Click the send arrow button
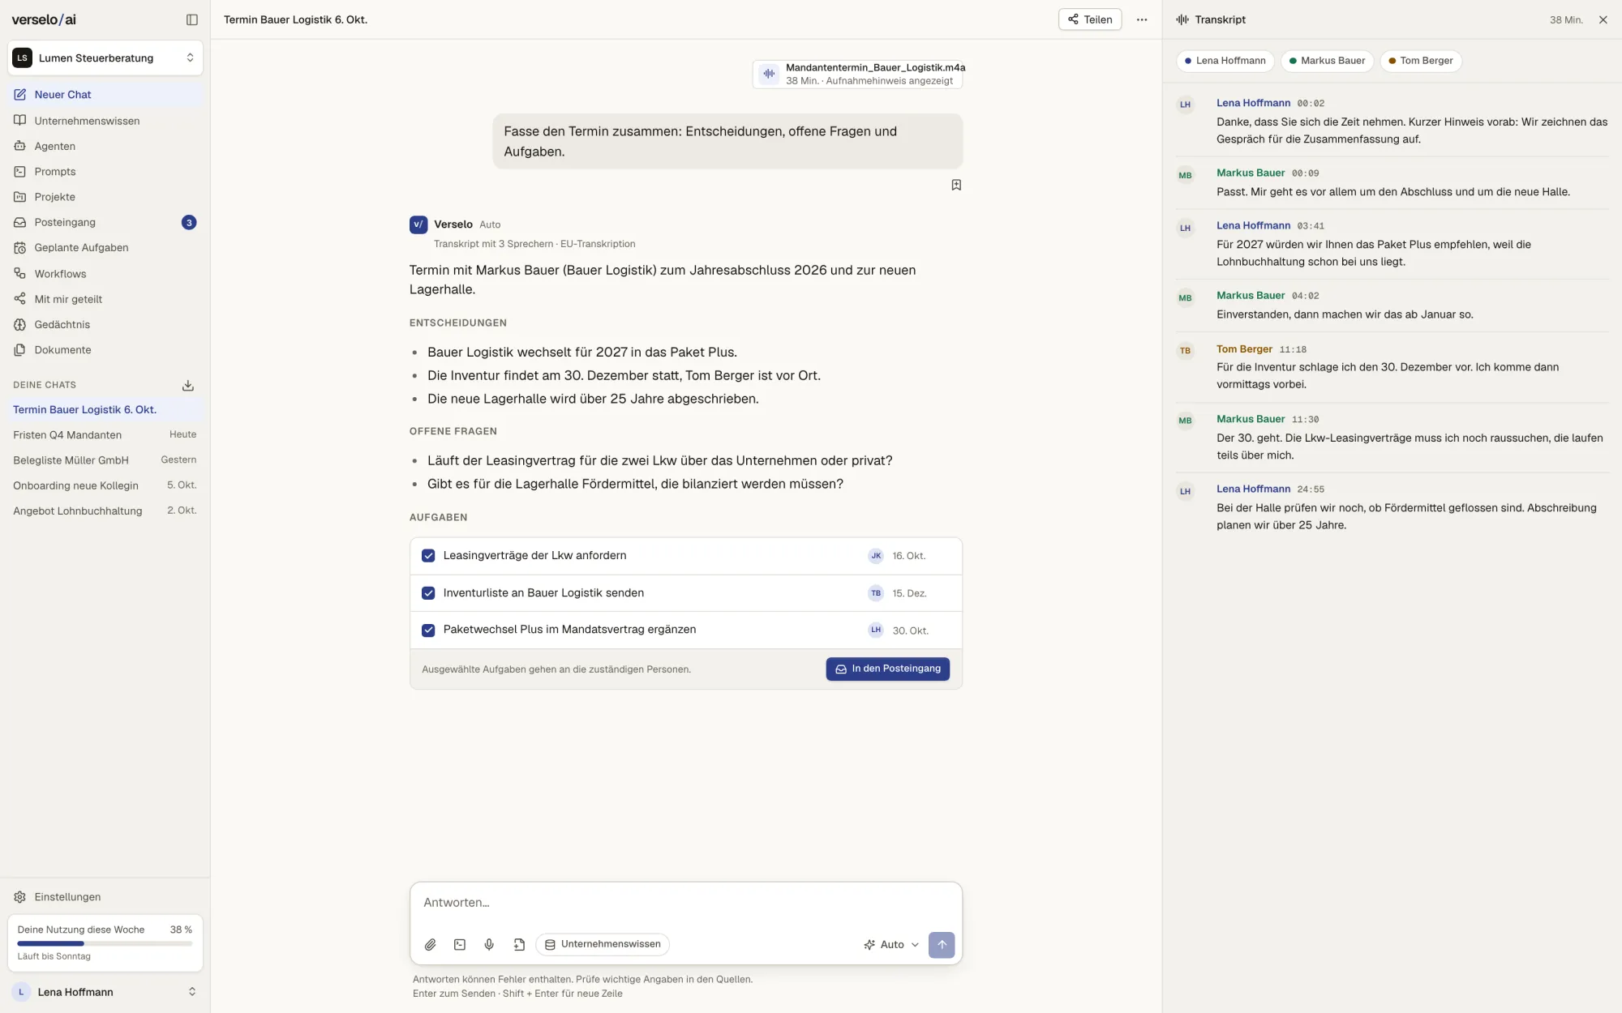Image resolution: width=1622 pixels, height=1013 pixels. point(942,944)
